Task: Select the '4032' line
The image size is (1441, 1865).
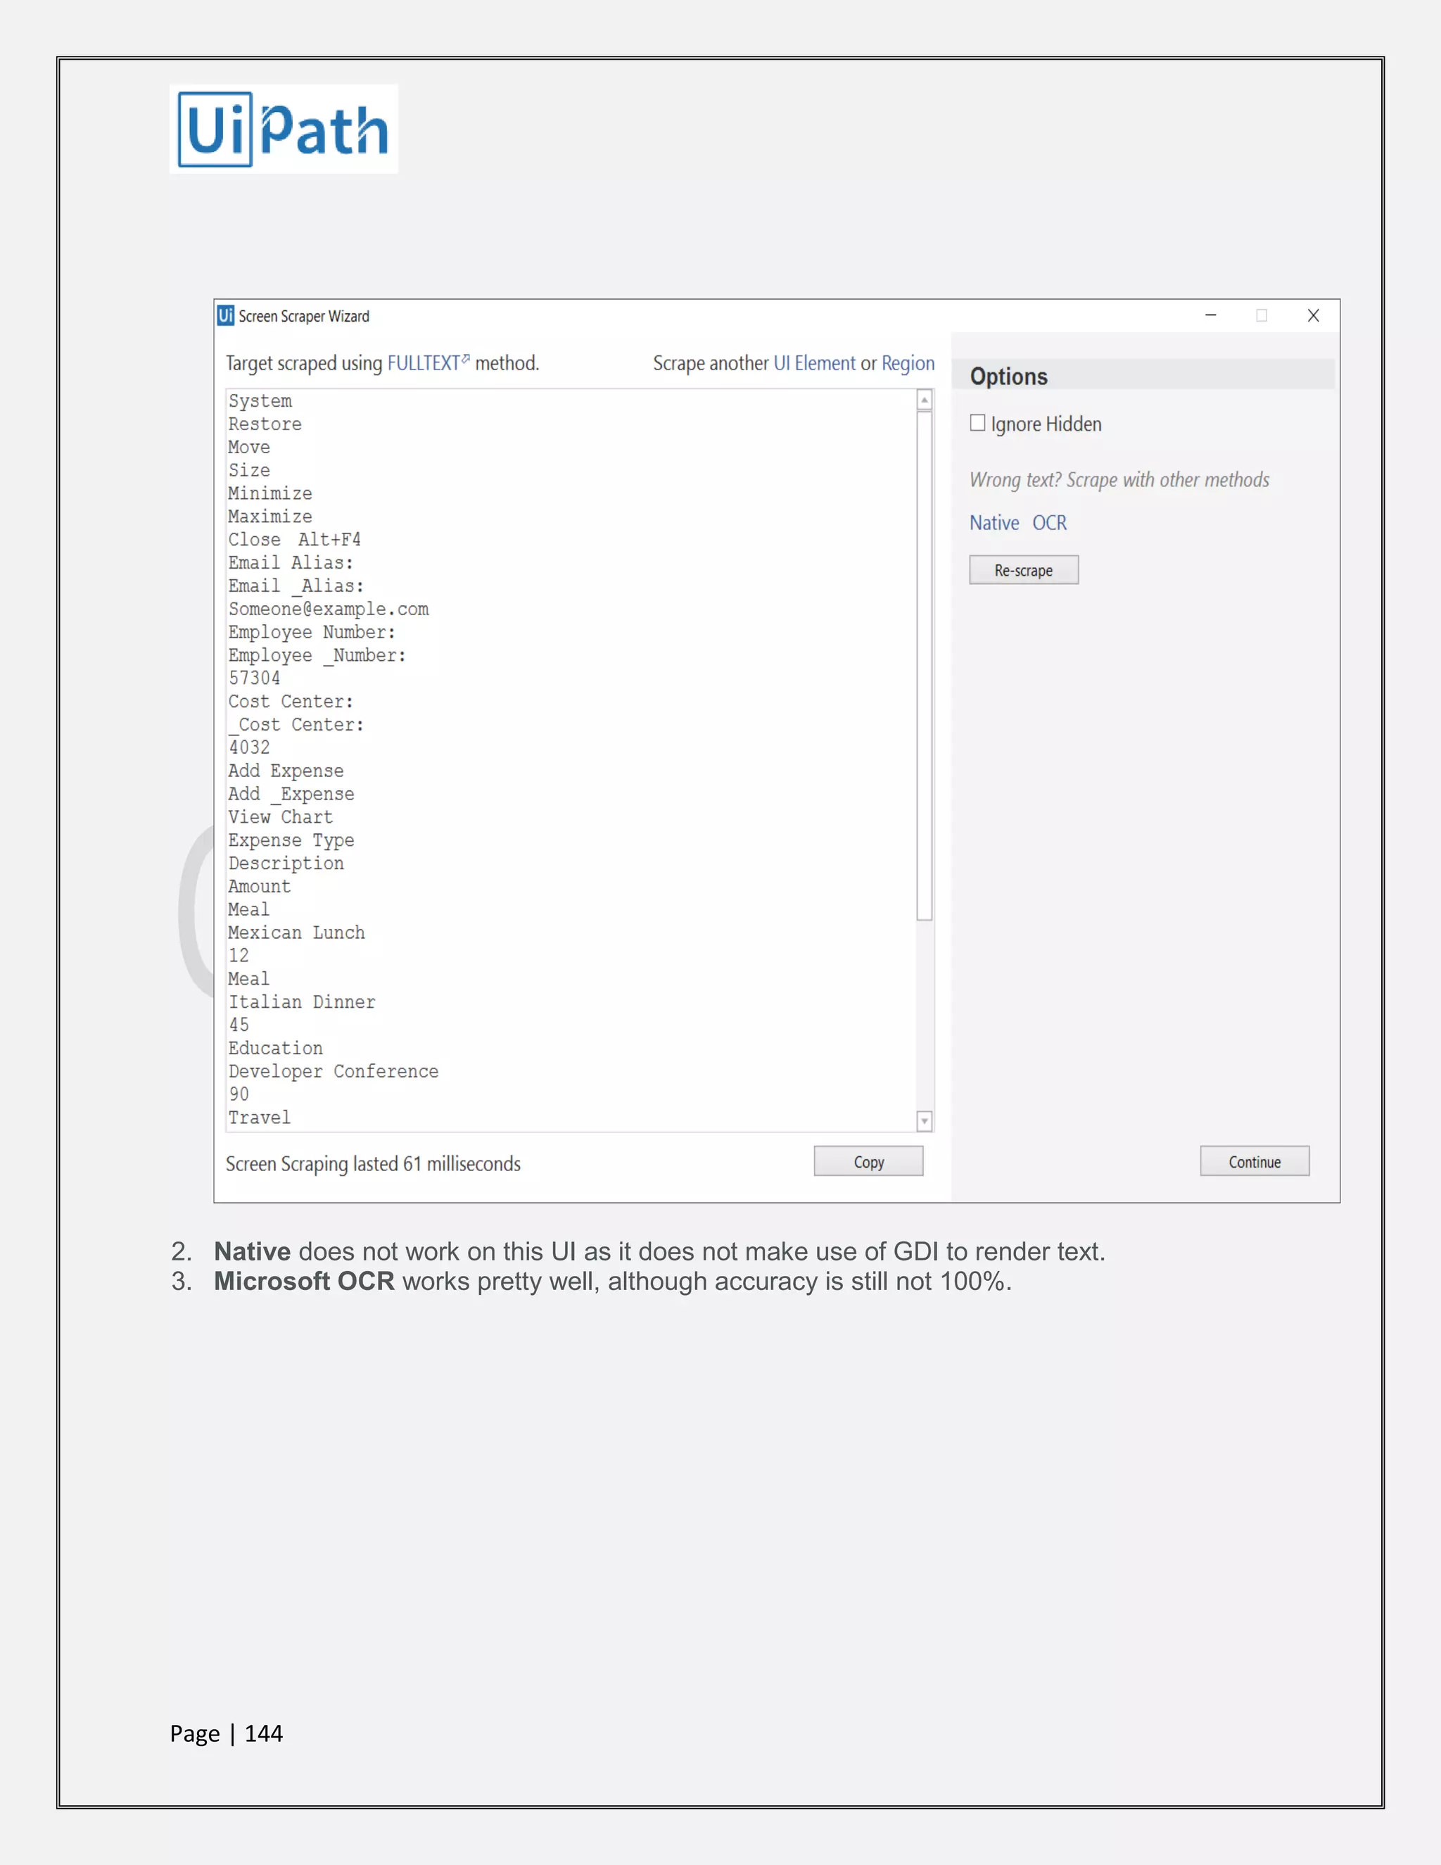Action: (249, 747)
